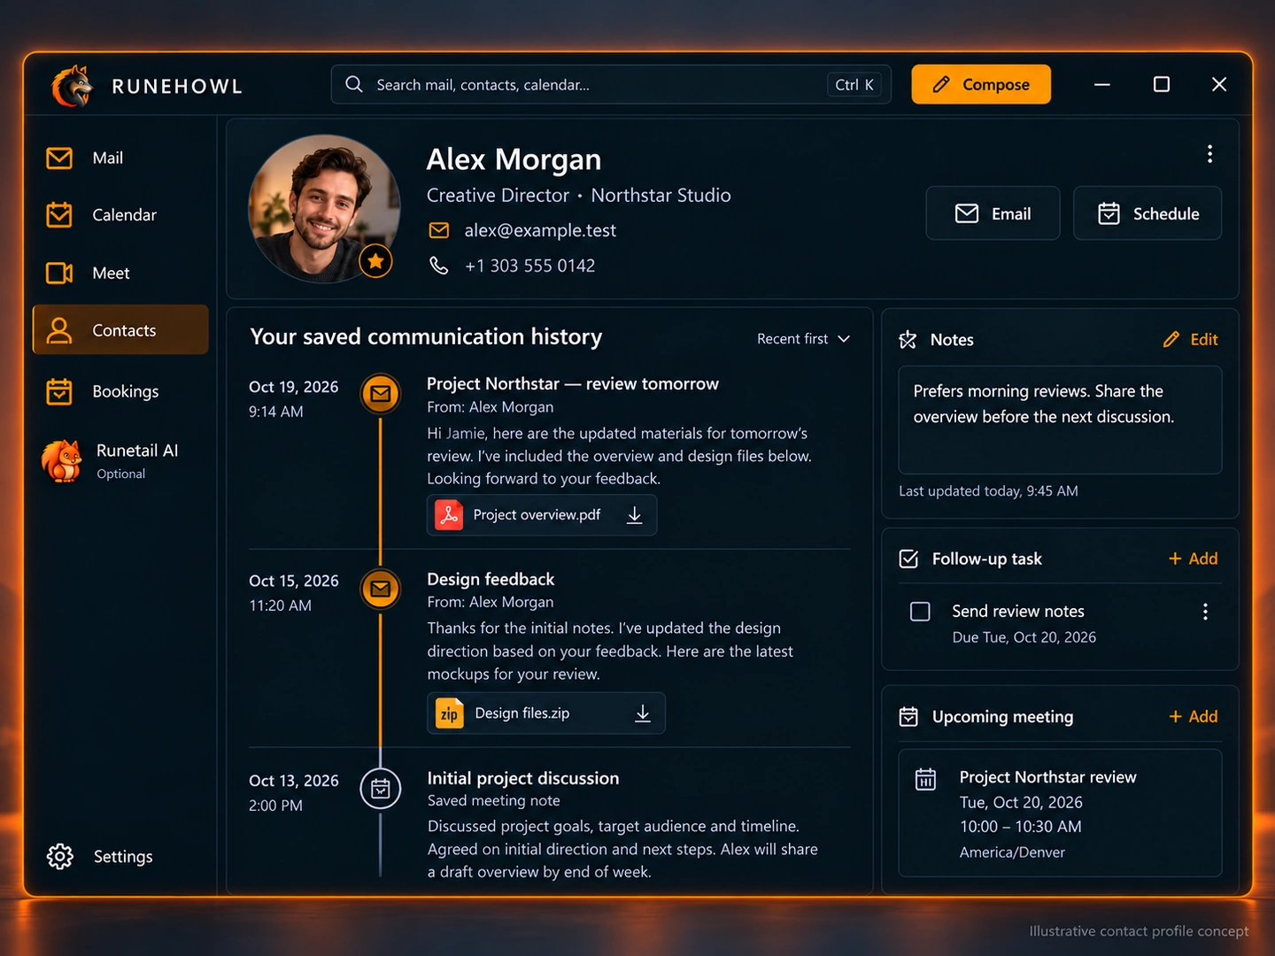Click the alex@example.test email address
Screen dimensions: 1275x956
click(x=540, y=230)
